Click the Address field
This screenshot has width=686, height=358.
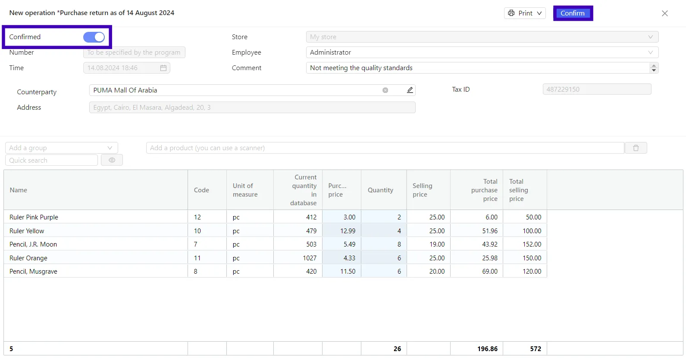pyautogui.click(x=252, y=108)
